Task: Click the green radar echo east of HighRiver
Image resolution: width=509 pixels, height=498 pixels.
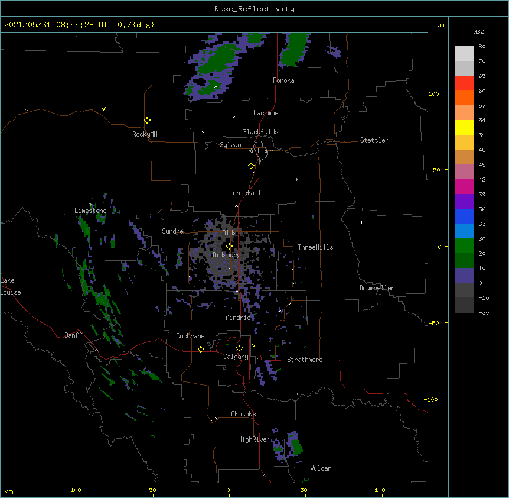Action: coord(296,447)
